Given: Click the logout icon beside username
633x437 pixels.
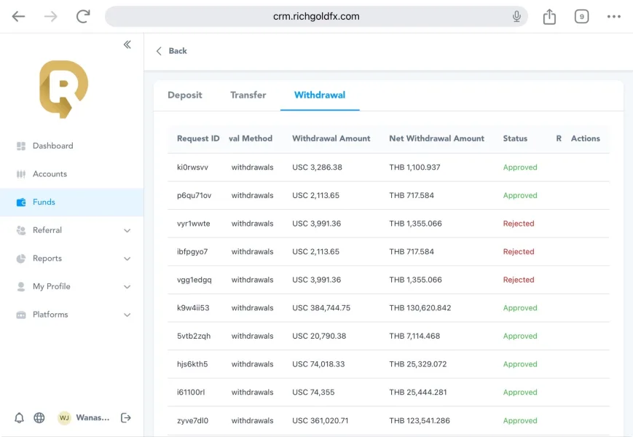Looking at the screenshot, I should [126, 418].
